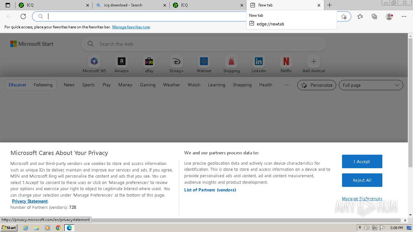Close the icq download - Search tab

[x=165, y=5]
